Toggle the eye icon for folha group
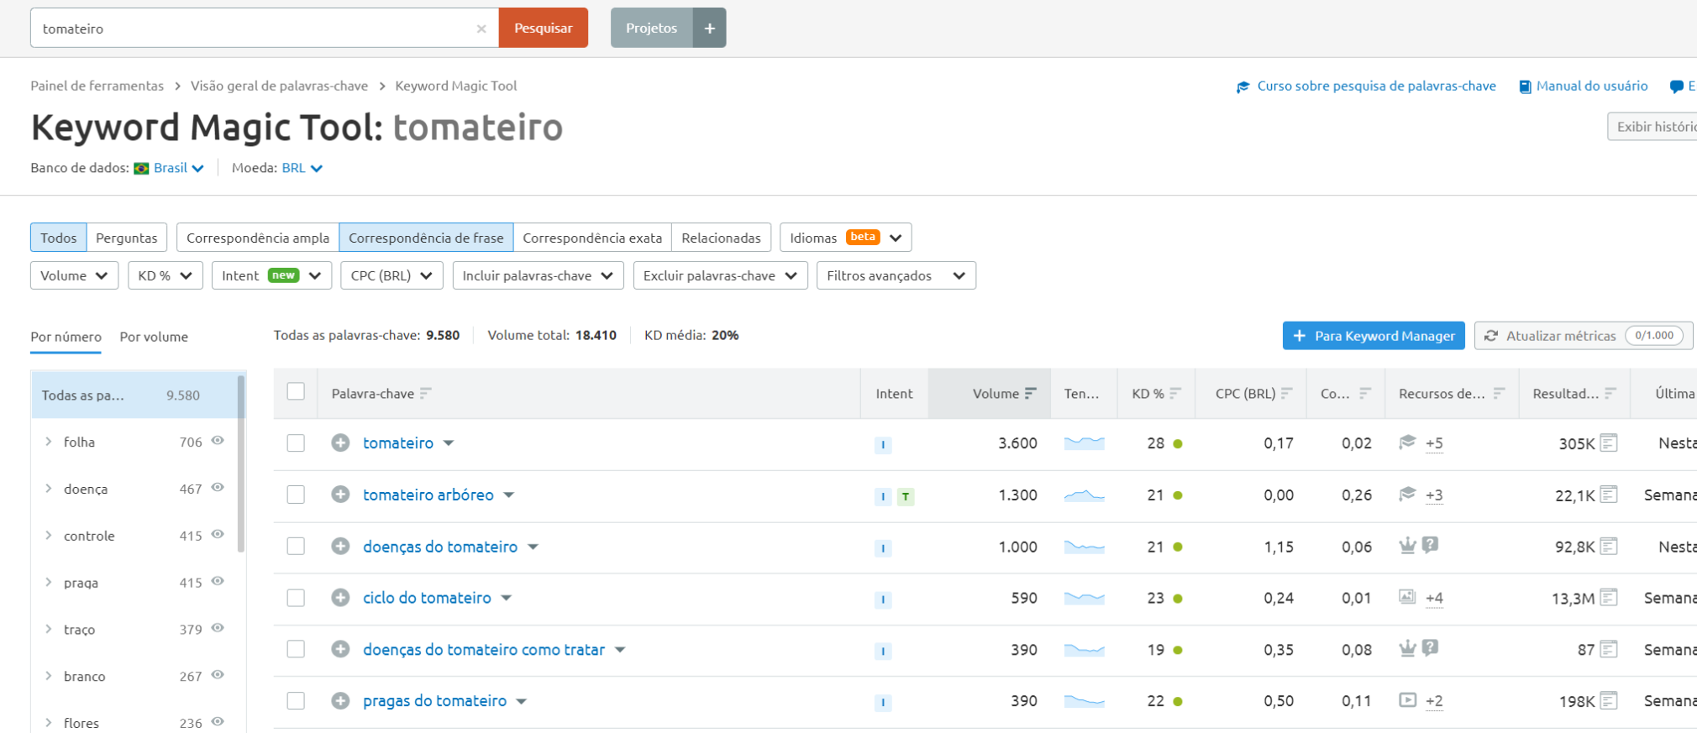 tap(218, 441)
